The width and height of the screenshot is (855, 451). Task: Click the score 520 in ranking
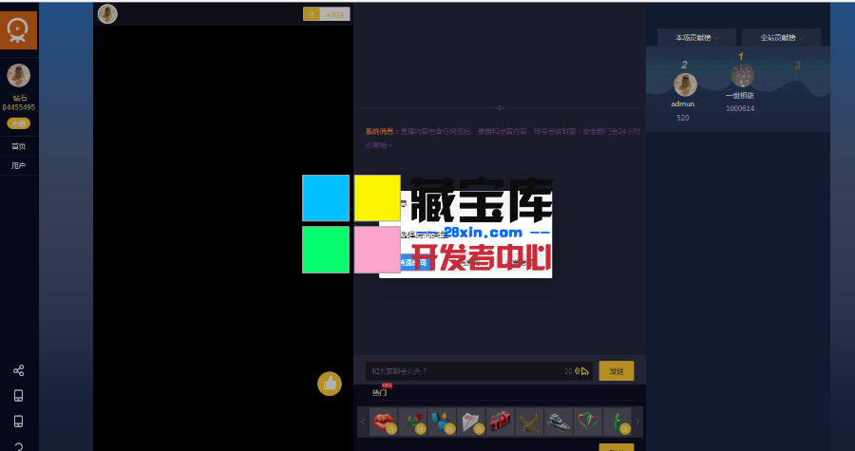point(683,118)
